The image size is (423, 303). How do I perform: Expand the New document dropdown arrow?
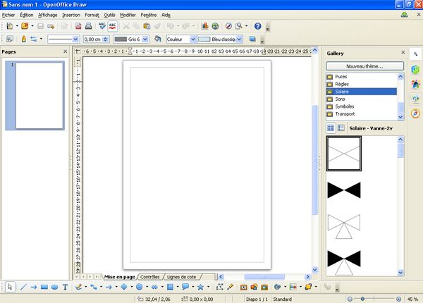17,26
